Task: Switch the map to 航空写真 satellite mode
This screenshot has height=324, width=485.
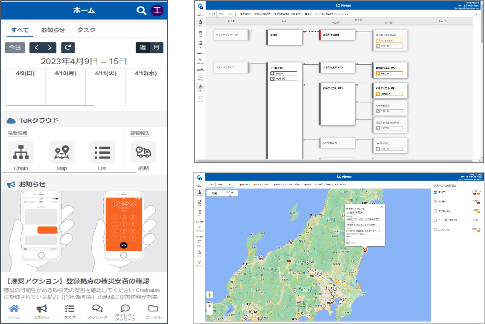Action: tap(230, 193)
